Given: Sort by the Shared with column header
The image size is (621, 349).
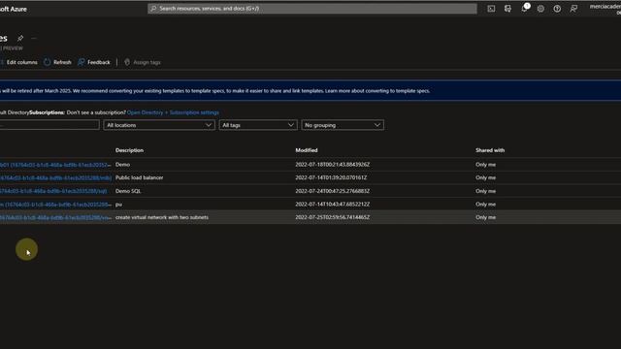Looking at the screenshot, I should 490,150.
